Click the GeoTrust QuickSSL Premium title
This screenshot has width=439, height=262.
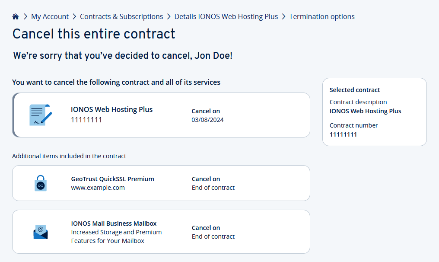(112, 179)
